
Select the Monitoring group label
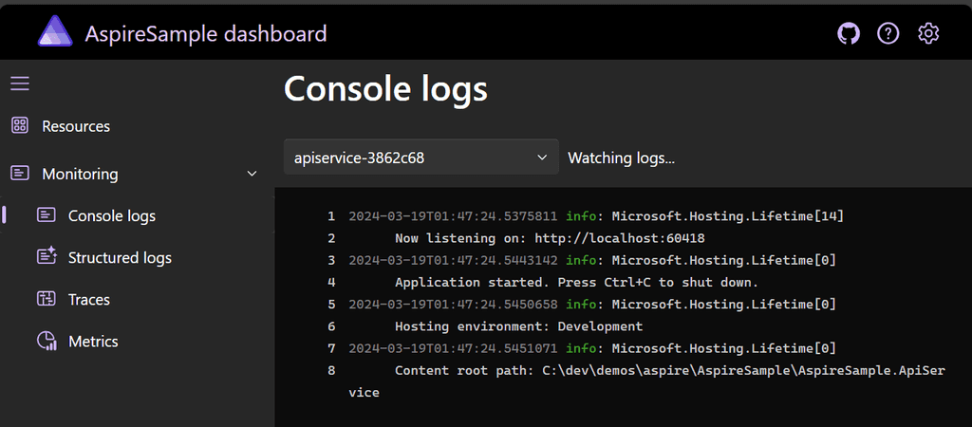[80, 175]
